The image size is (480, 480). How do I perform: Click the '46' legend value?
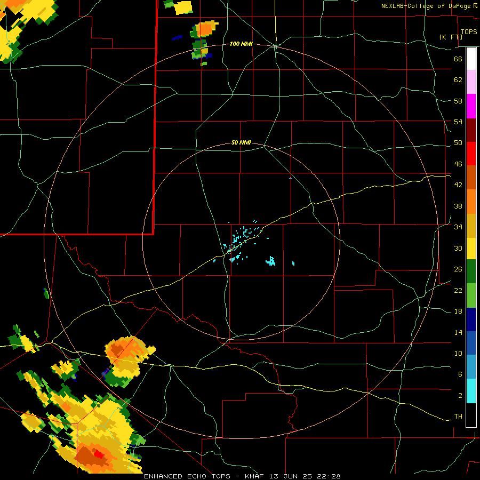coord(458,164)
